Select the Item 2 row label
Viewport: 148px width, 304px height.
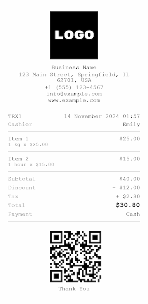(x=18, y=159)
